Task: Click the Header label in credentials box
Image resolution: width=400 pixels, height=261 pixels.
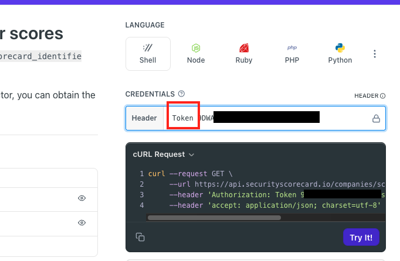Action: click(144, 118)
